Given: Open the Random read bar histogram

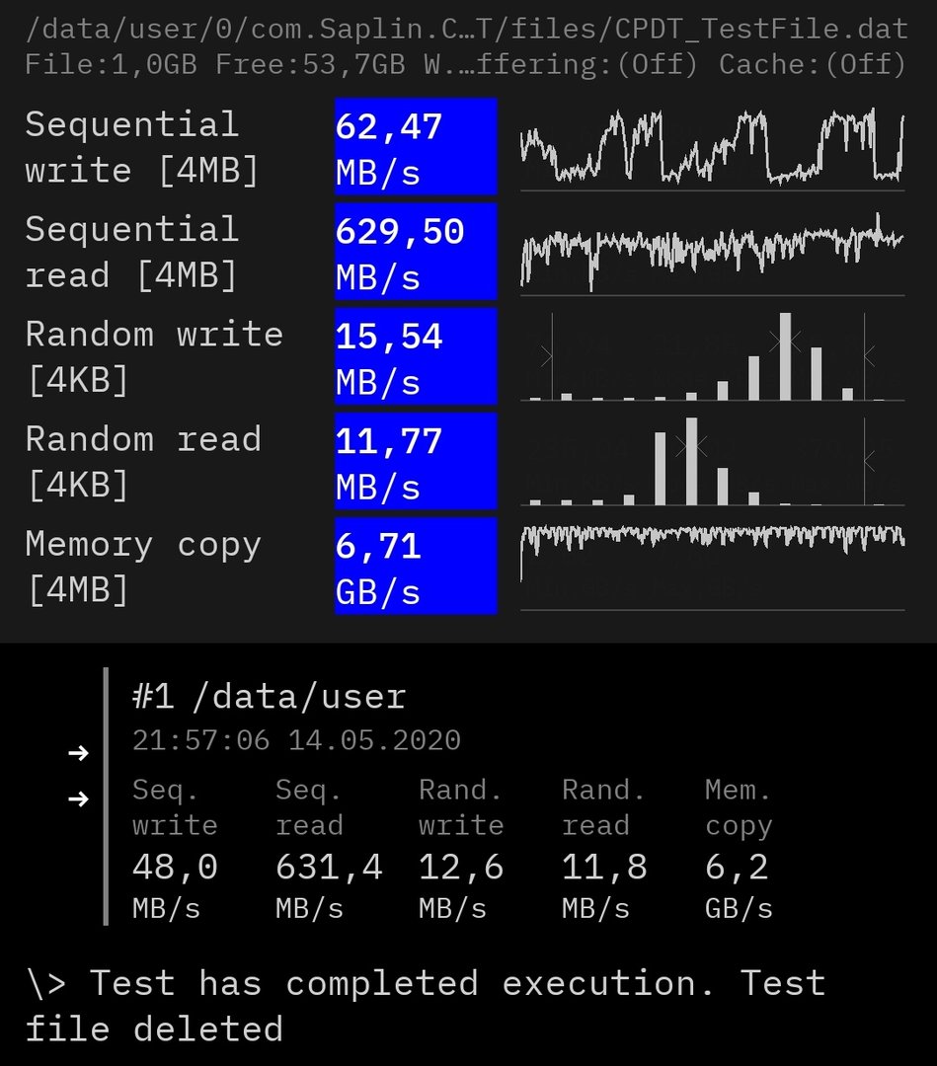Looking at the screenshot, I should [712, 462].
